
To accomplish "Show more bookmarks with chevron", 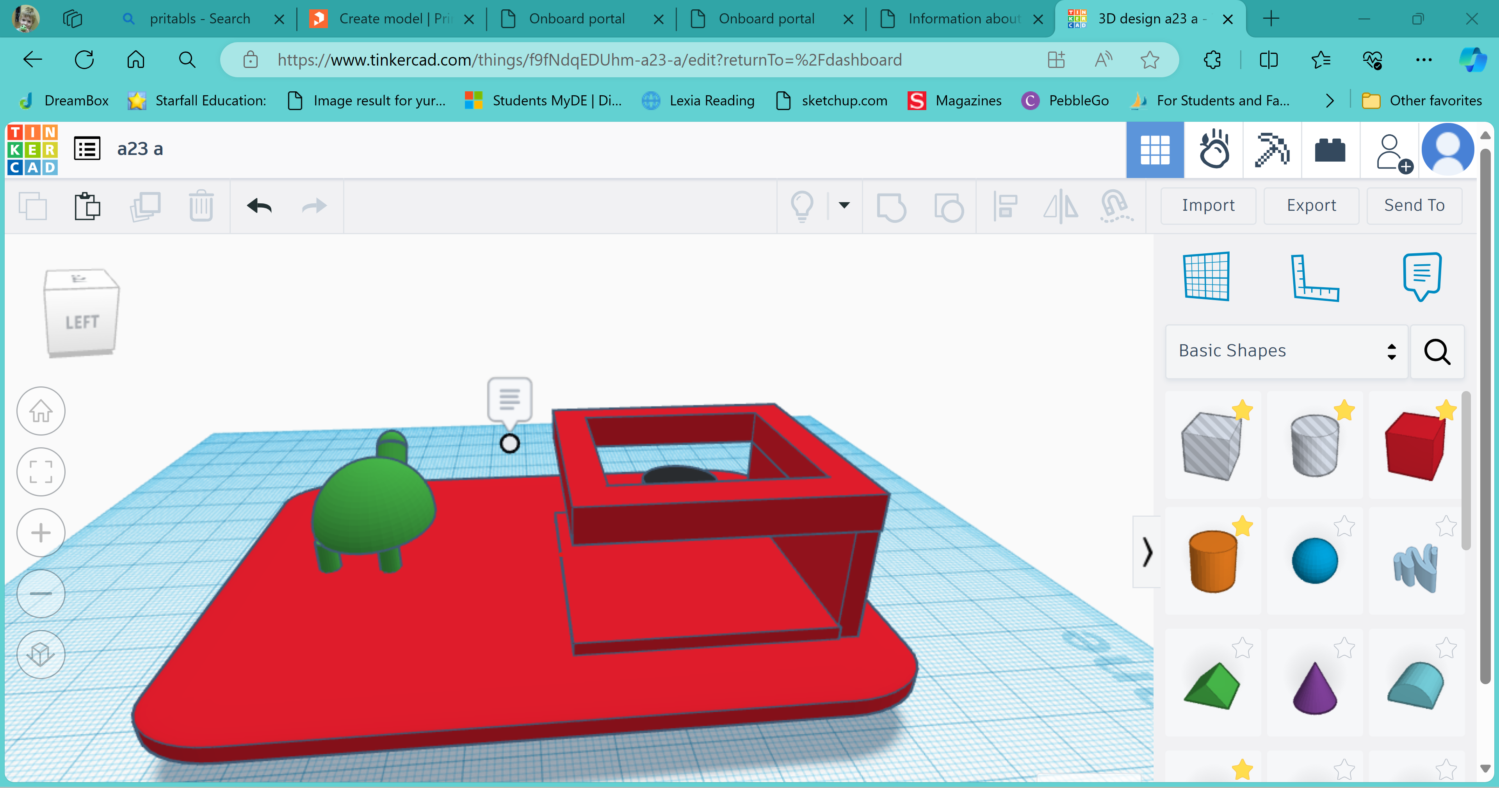I will click(x=1329, y=101).
